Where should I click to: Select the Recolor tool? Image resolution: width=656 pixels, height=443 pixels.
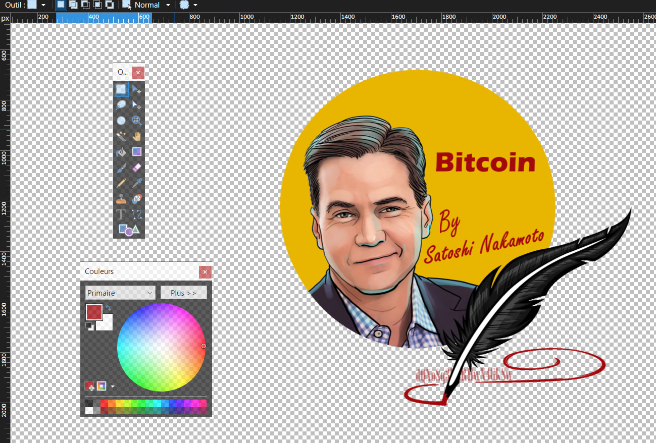pyautogui.click(x=136, y=199)
